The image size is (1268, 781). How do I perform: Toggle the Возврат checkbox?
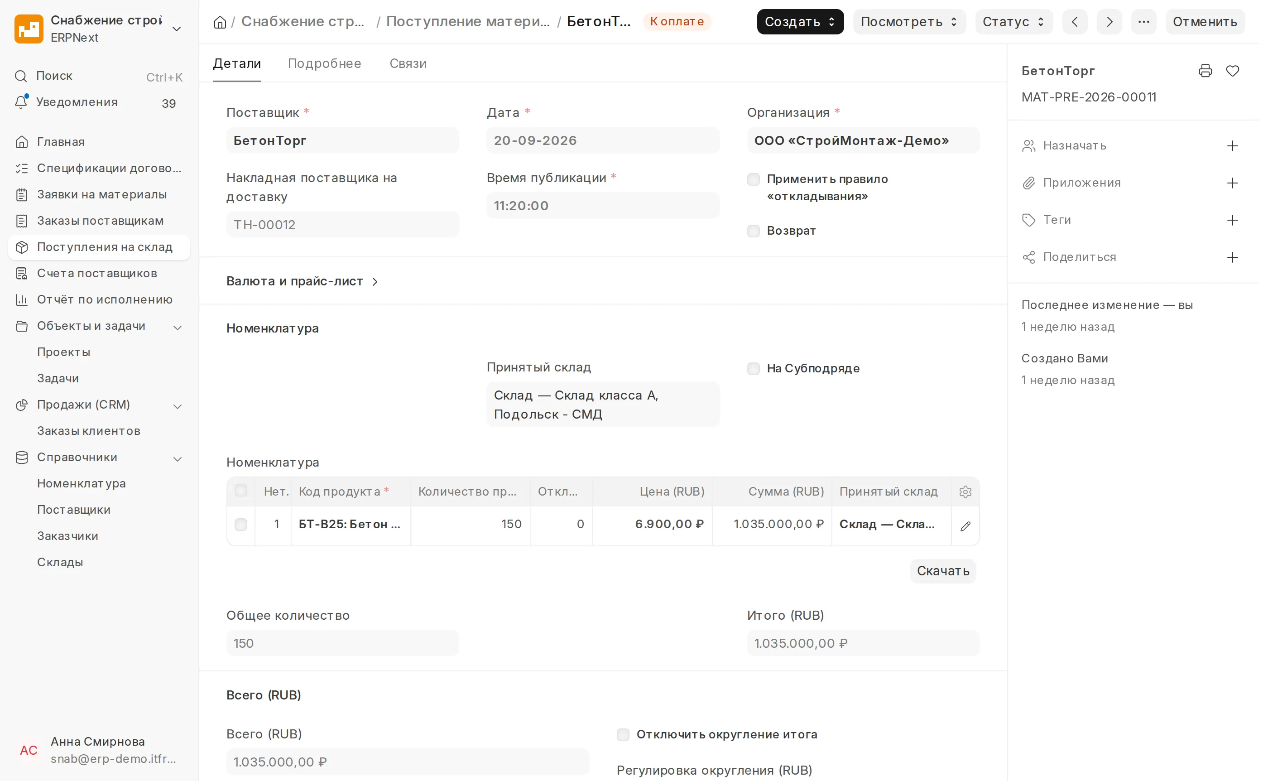754,231
